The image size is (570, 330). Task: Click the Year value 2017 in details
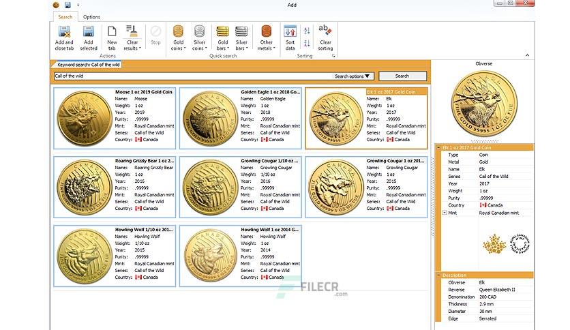coord(484,183)
